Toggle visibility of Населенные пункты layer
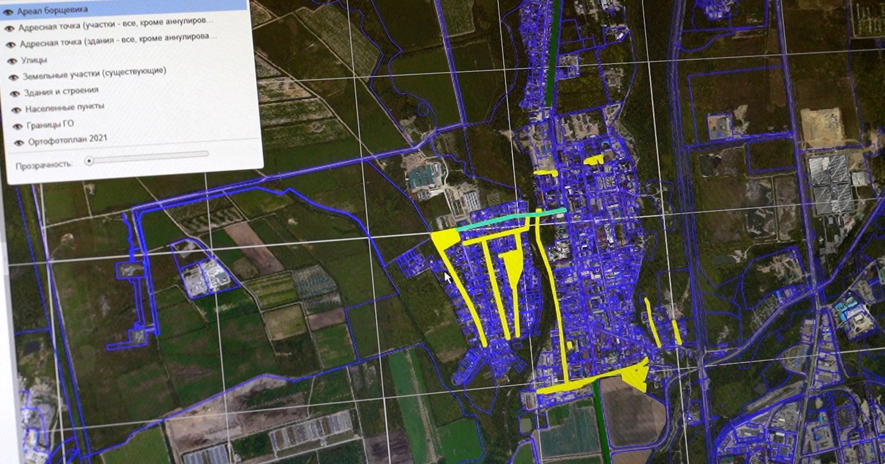 16,110
